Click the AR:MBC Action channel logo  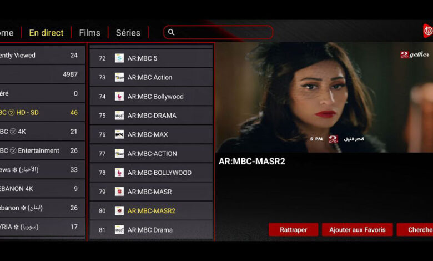(x=119, y=77)
